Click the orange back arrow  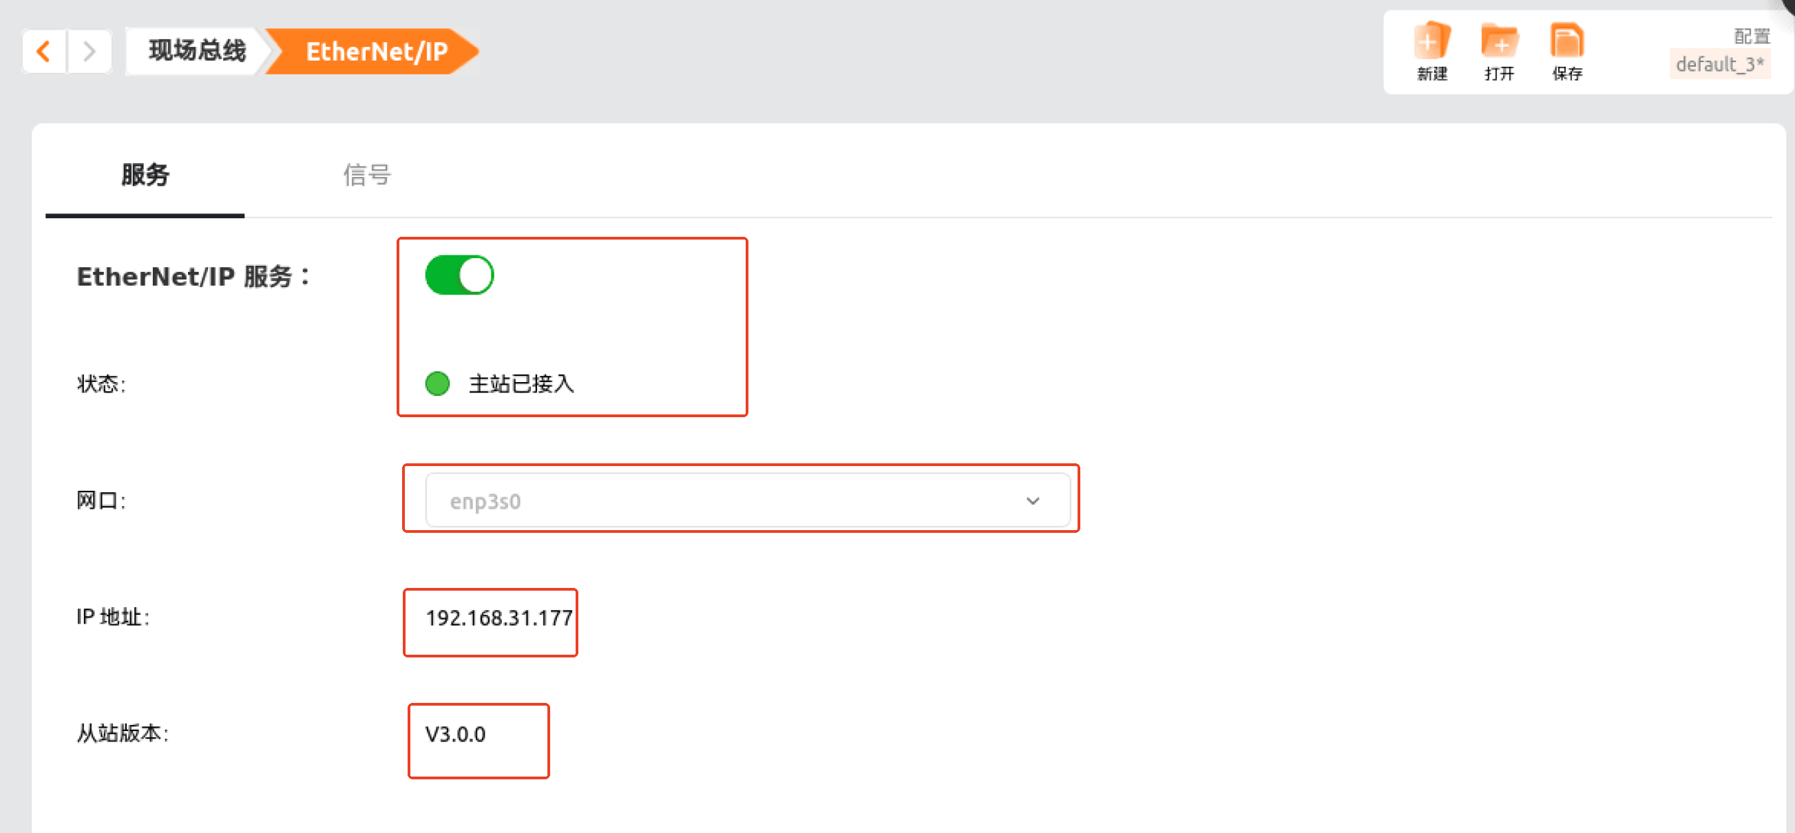pyautogui.click(x=44, y=52)
